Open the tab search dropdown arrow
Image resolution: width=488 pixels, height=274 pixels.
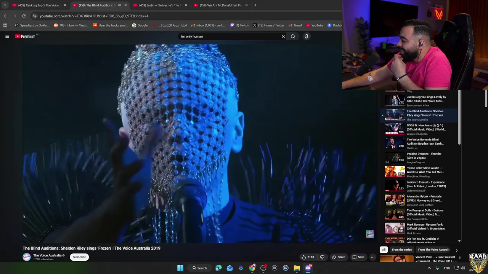pos(5,5)
